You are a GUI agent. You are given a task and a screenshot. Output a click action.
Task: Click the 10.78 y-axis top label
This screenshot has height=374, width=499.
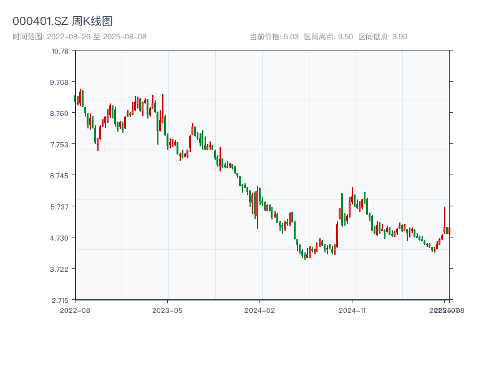click(61, 50)
